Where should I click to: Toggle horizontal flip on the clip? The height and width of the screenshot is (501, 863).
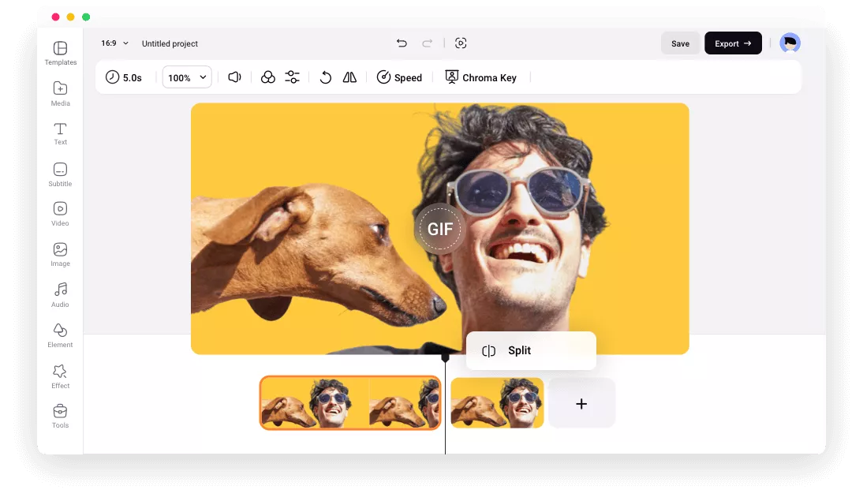(349, 77)
